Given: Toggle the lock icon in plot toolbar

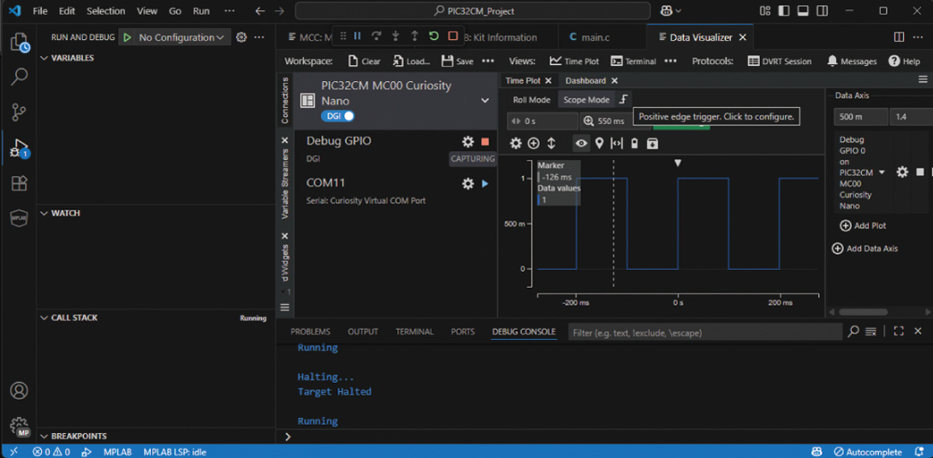Looking at the screenshot, I should click(634, 144).
